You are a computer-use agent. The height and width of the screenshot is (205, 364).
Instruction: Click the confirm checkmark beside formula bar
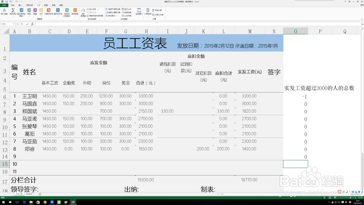27,24
